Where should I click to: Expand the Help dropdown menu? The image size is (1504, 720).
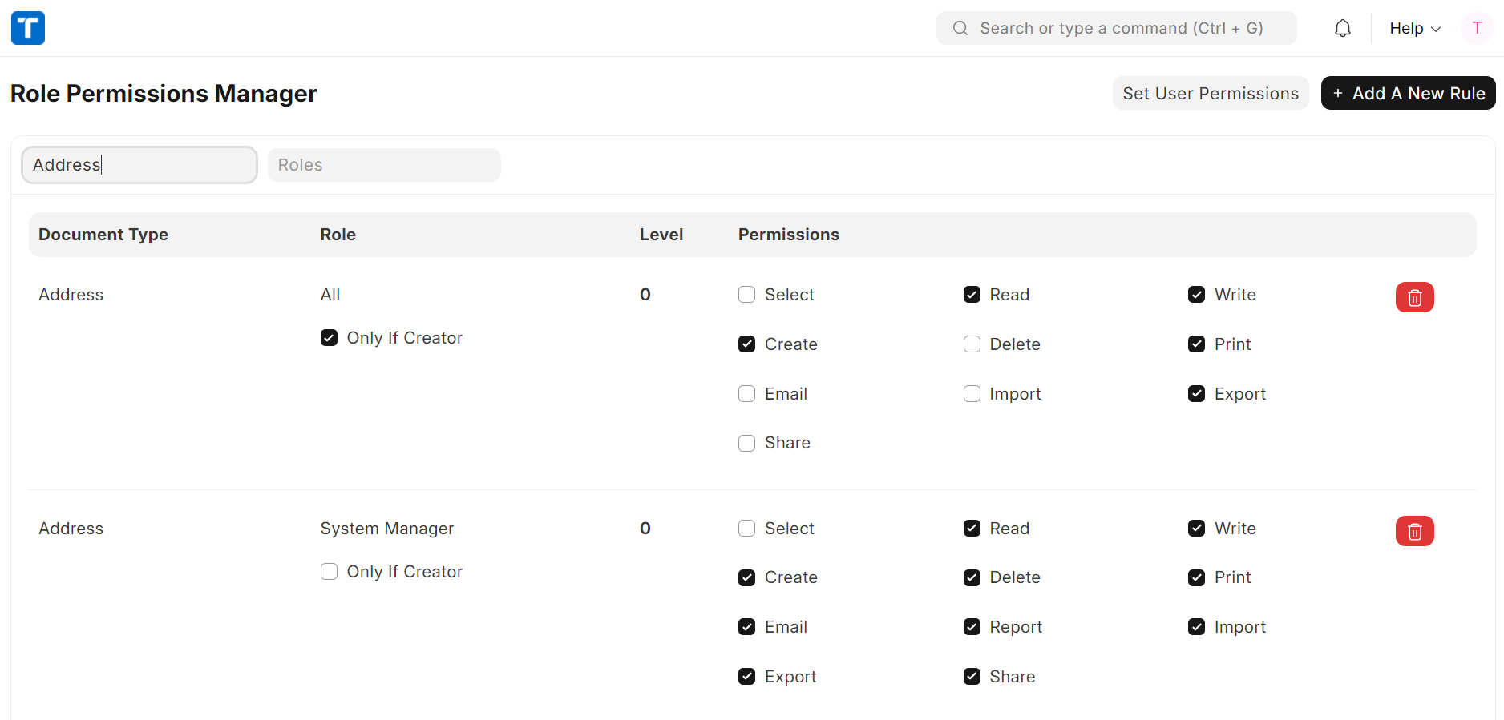click(1415, 29)
